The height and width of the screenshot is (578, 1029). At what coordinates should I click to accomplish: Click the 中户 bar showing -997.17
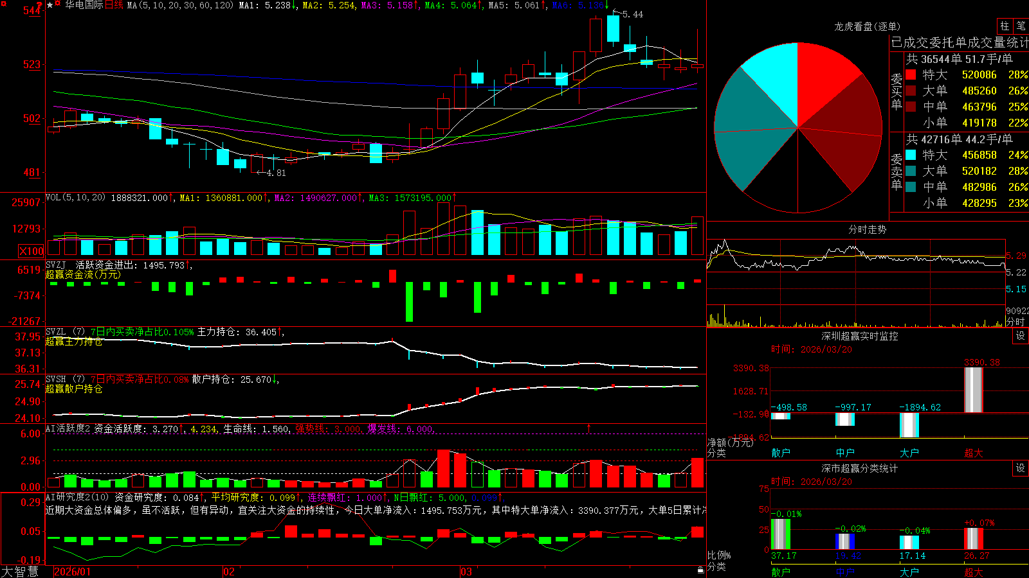[845, 419]
